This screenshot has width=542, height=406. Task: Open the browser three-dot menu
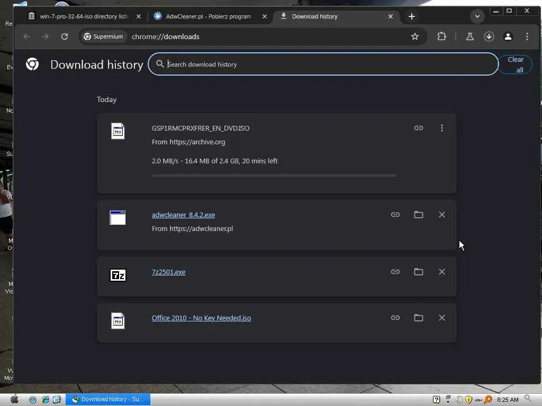[527, 36]
